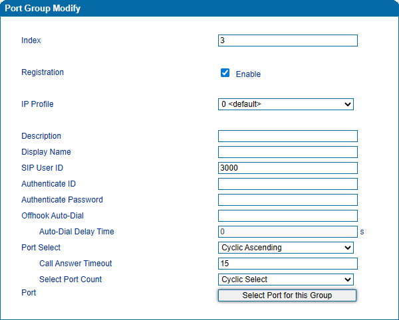Click into the Index input field
This screenshot has height=320, width=399.
(287, 40)
